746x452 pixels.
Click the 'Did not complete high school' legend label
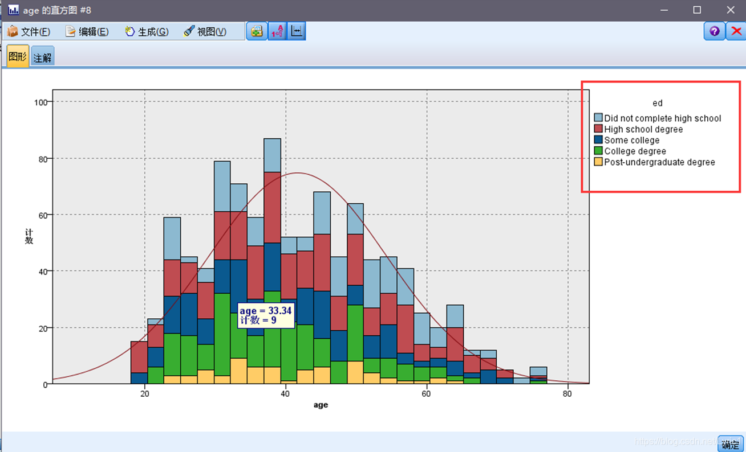coord(663,118)
